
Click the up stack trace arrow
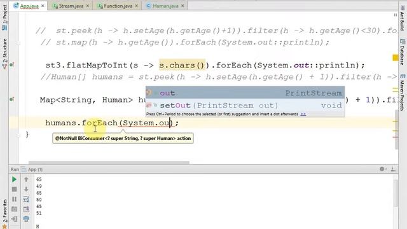[26, 179]
